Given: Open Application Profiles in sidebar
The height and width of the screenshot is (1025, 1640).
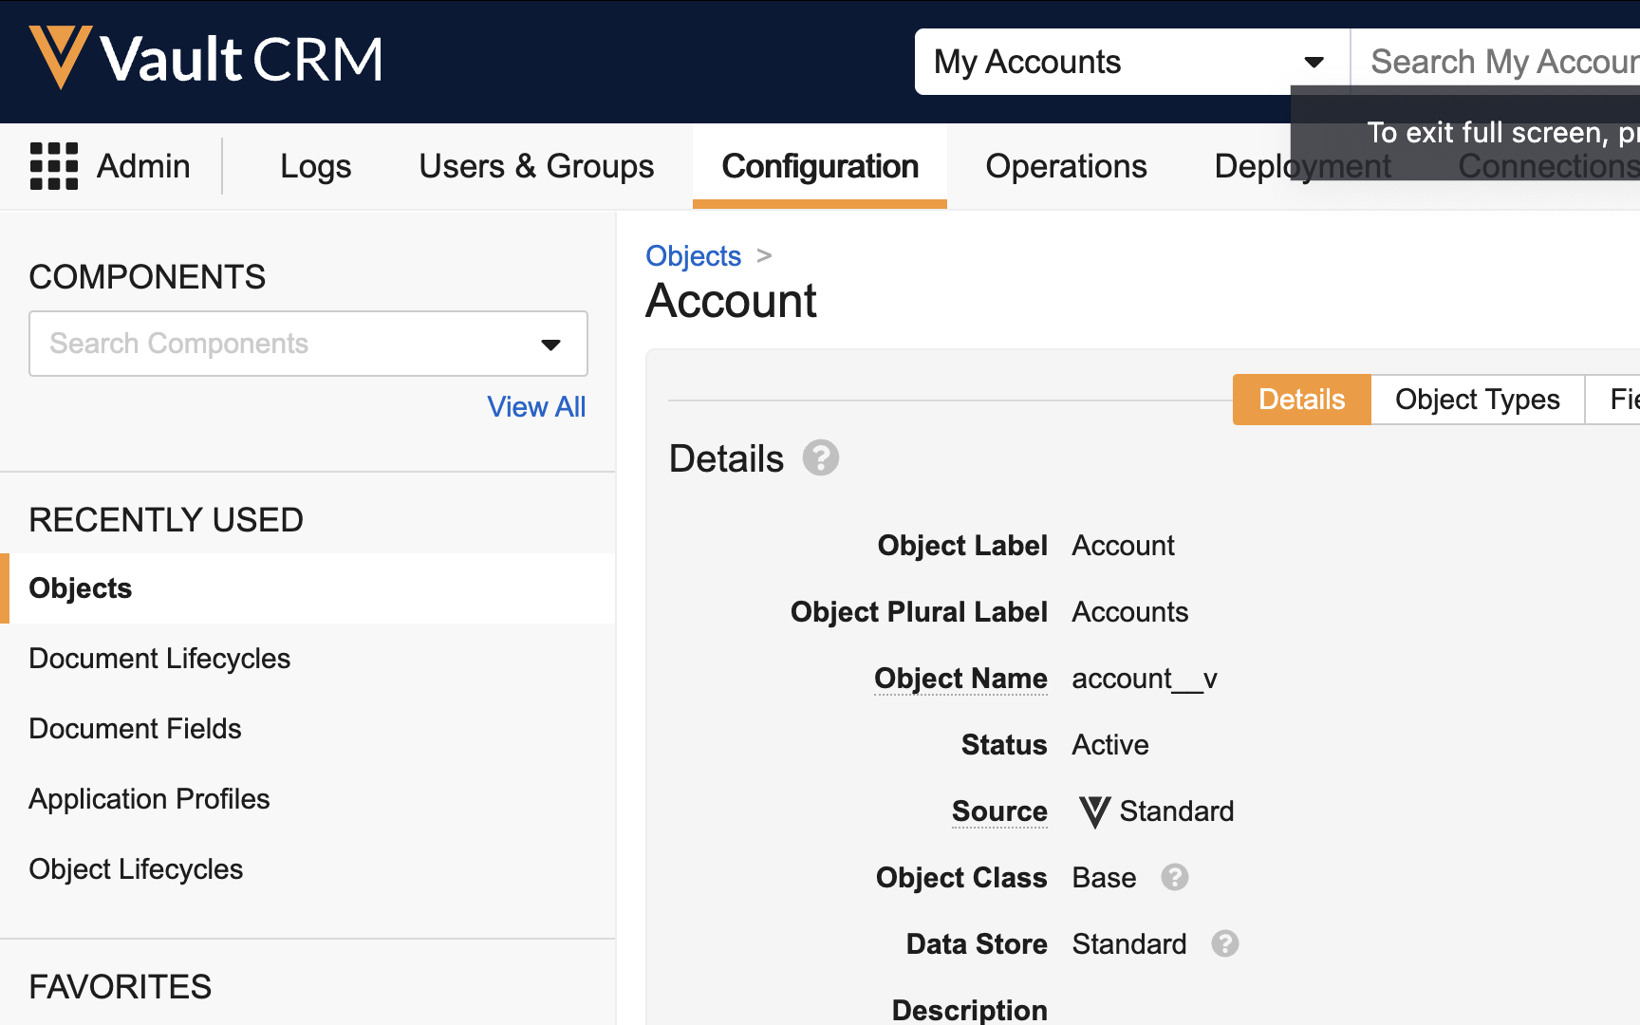Looking at the screenshot, I should pos(149,799).
